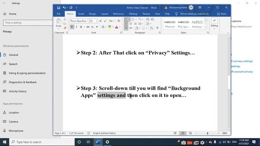
Task: Expand the Numbering list dropdown
Action: pyautogui.click(x=136, y=19)
